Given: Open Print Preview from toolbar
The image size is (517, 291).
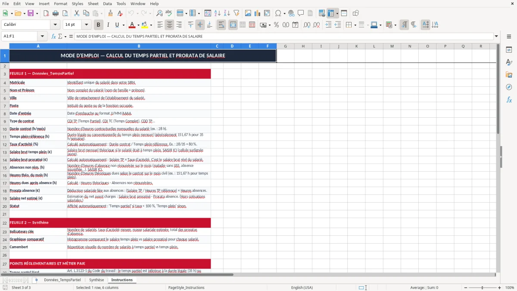Looking at the screenshot, I should [x=65, y=13].
